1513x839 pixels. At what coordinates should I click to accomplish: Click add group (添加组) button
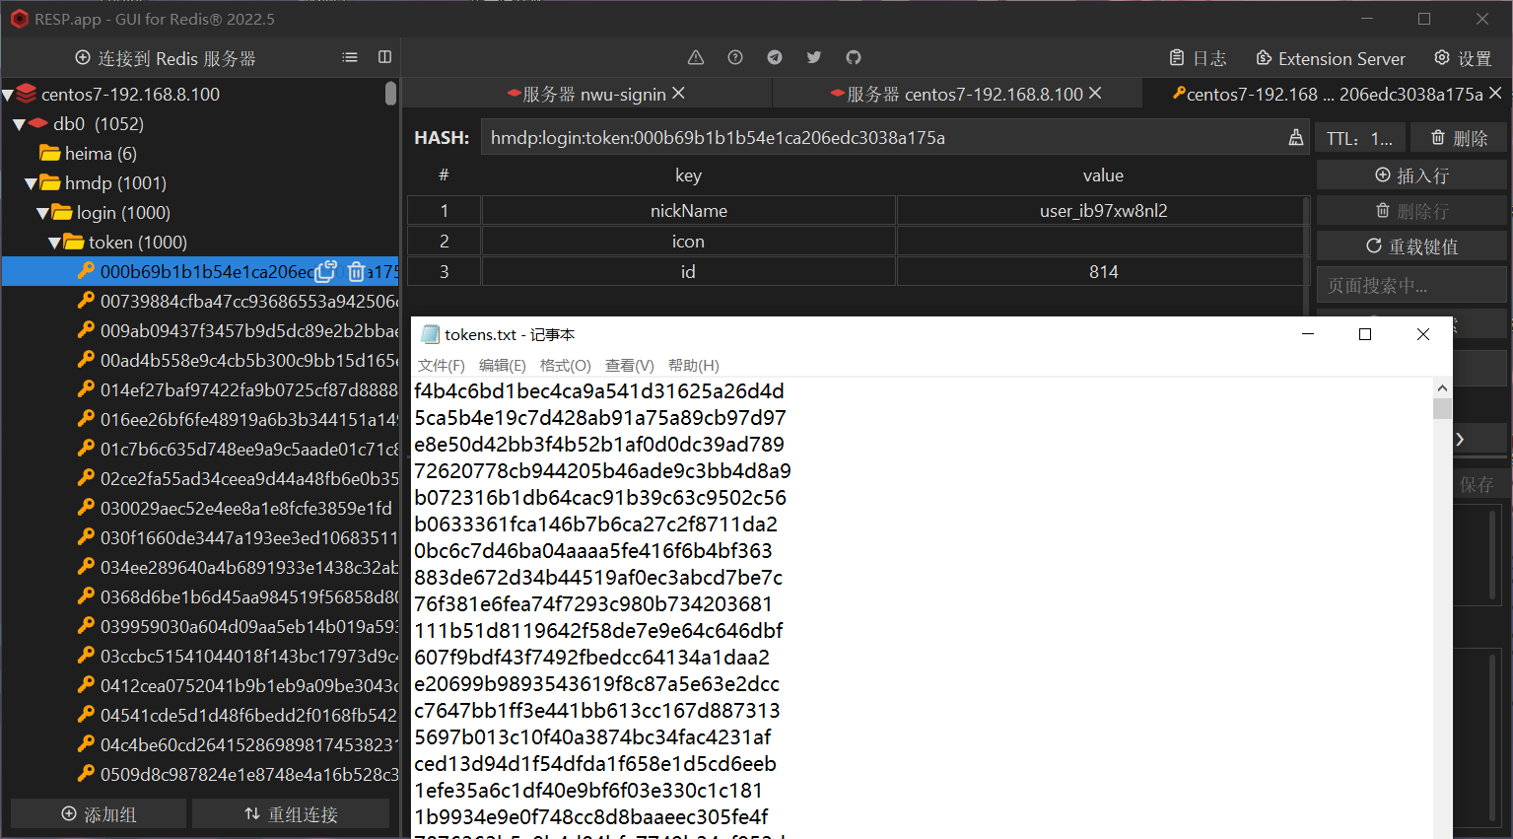tap(99, 814)
